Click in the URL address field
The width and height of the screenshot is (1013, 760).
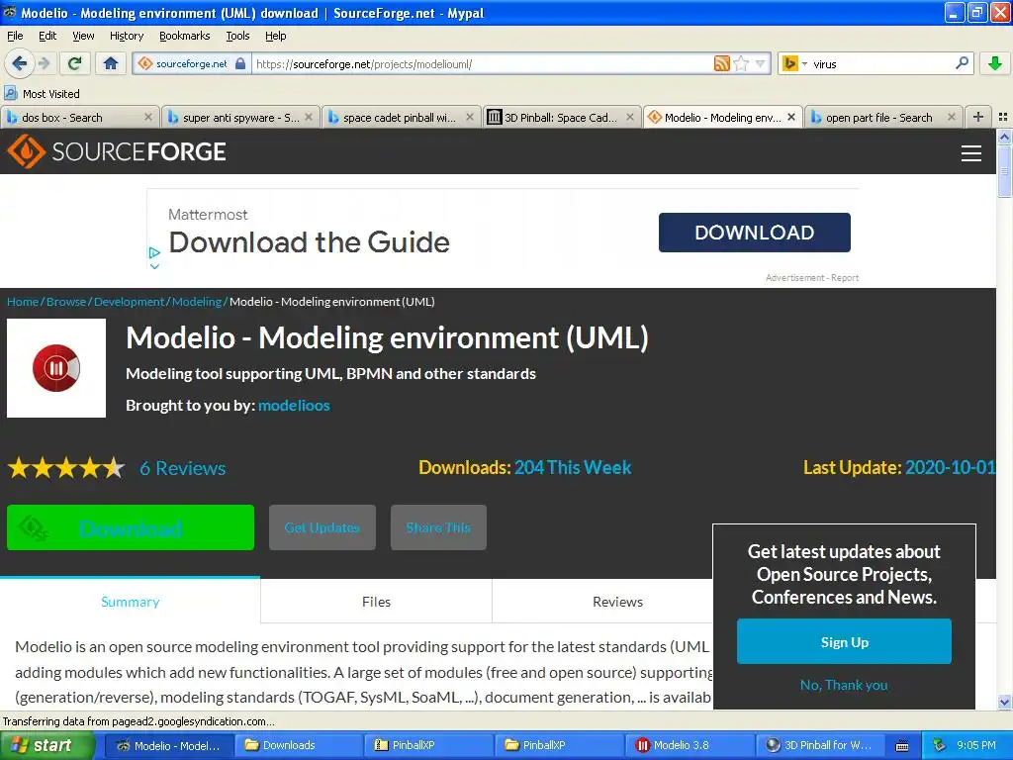coord(482,63)
